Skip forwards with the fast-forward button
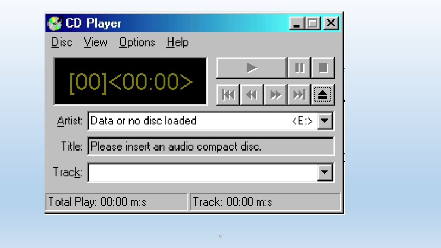Screen dimensions: 441x248 point(275,95)
